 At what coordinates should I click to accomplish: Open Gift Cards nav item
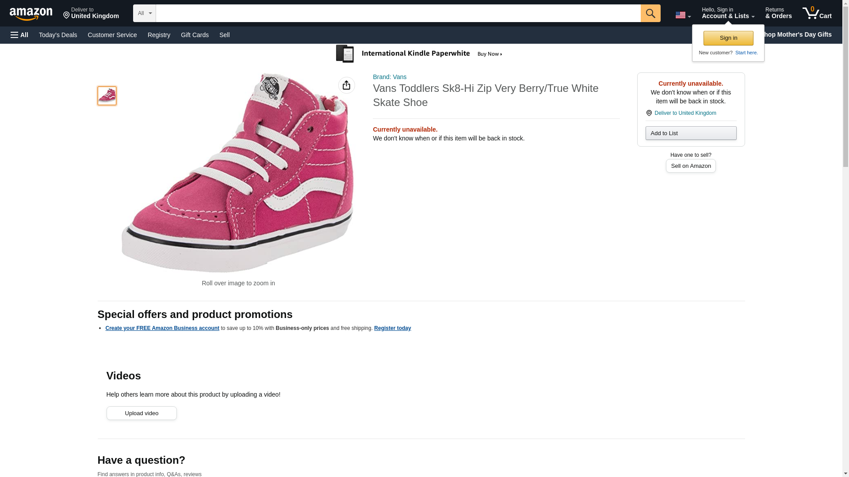(195, 35)
